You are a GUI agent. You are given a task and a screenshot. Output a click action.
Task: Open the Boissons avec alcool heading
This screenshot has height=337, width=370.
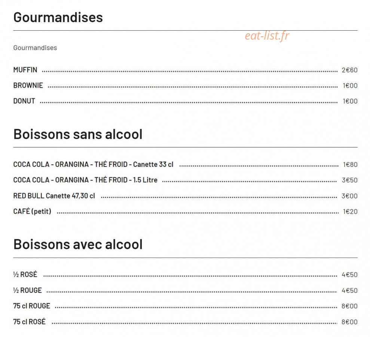[78, 244]
